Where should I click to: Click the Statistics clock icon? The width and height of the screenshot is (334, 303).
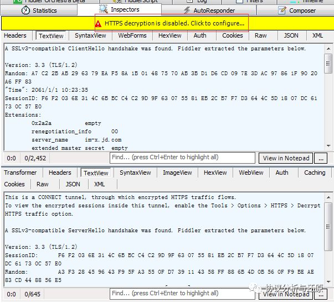click(25, 10)
